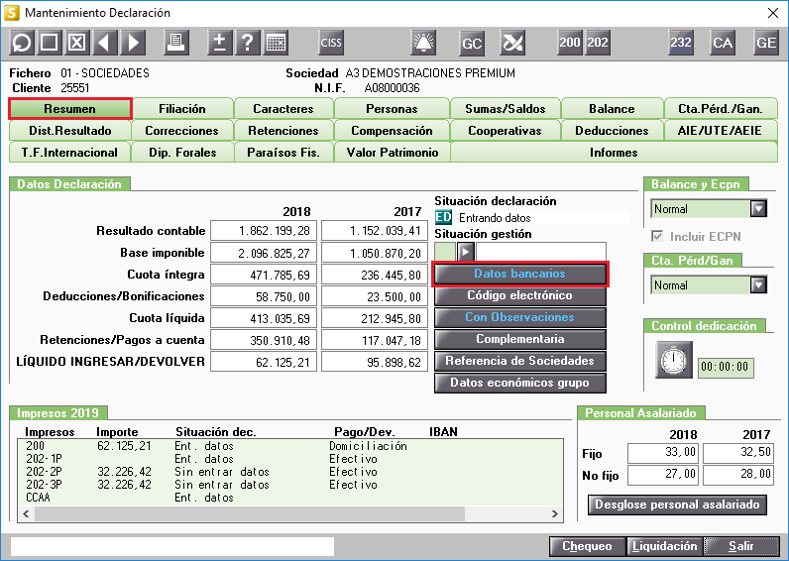The width and height of the screenshot is (789, 561).
Task: Open Datos económicos grupo button
Action: [x=519, y=383]
